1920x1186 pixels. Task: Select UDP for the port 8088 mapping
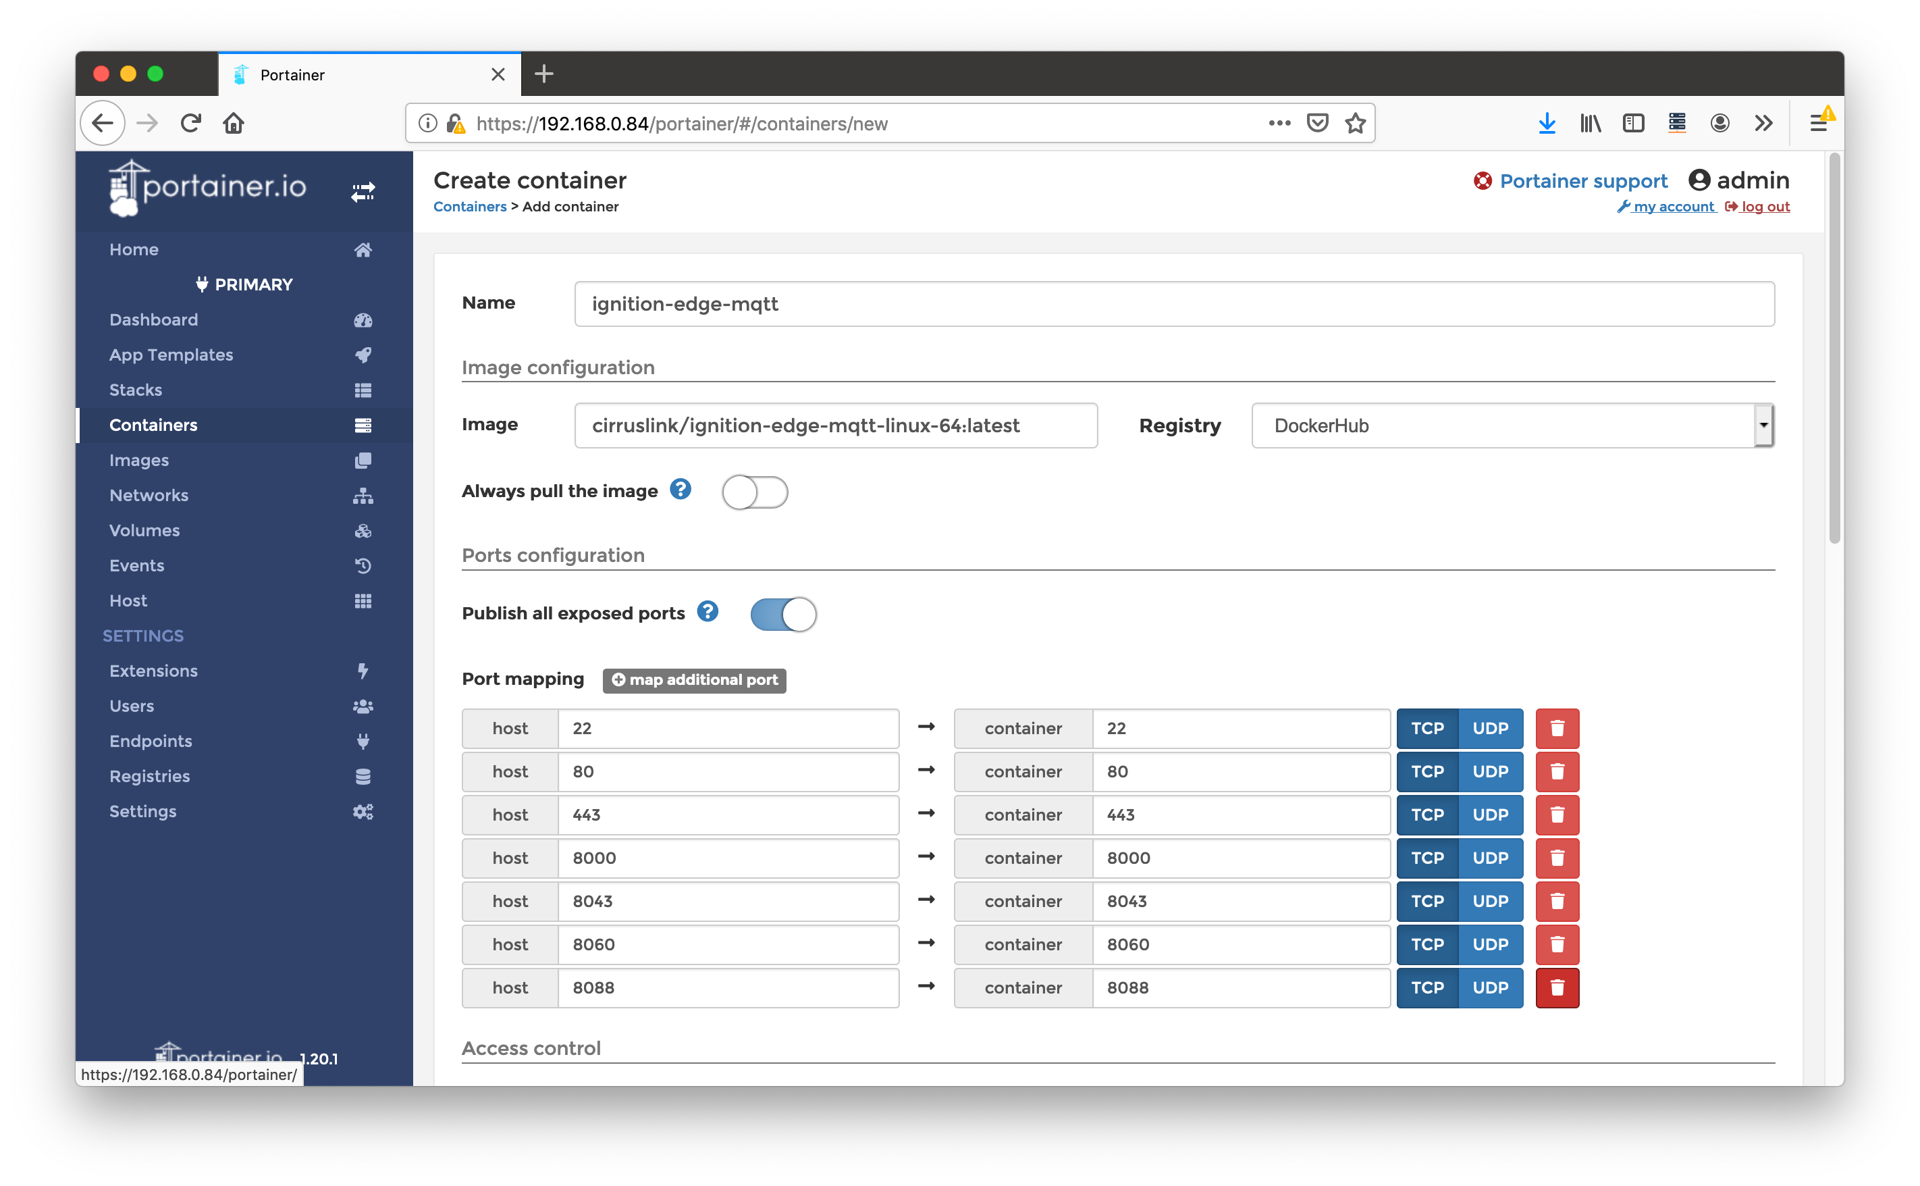point(1491,988)
